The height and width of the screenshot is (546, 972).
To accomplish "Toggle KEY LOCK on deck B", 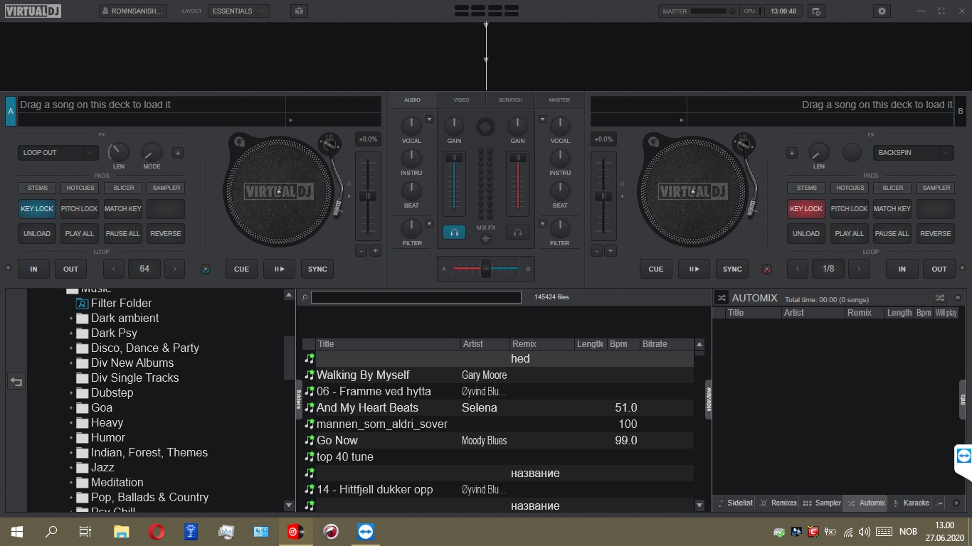I will 806,209.
